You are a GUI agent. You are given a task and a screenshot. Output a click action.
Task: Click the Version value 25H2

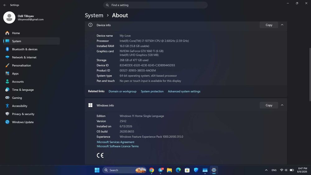[x=123, y=121]
